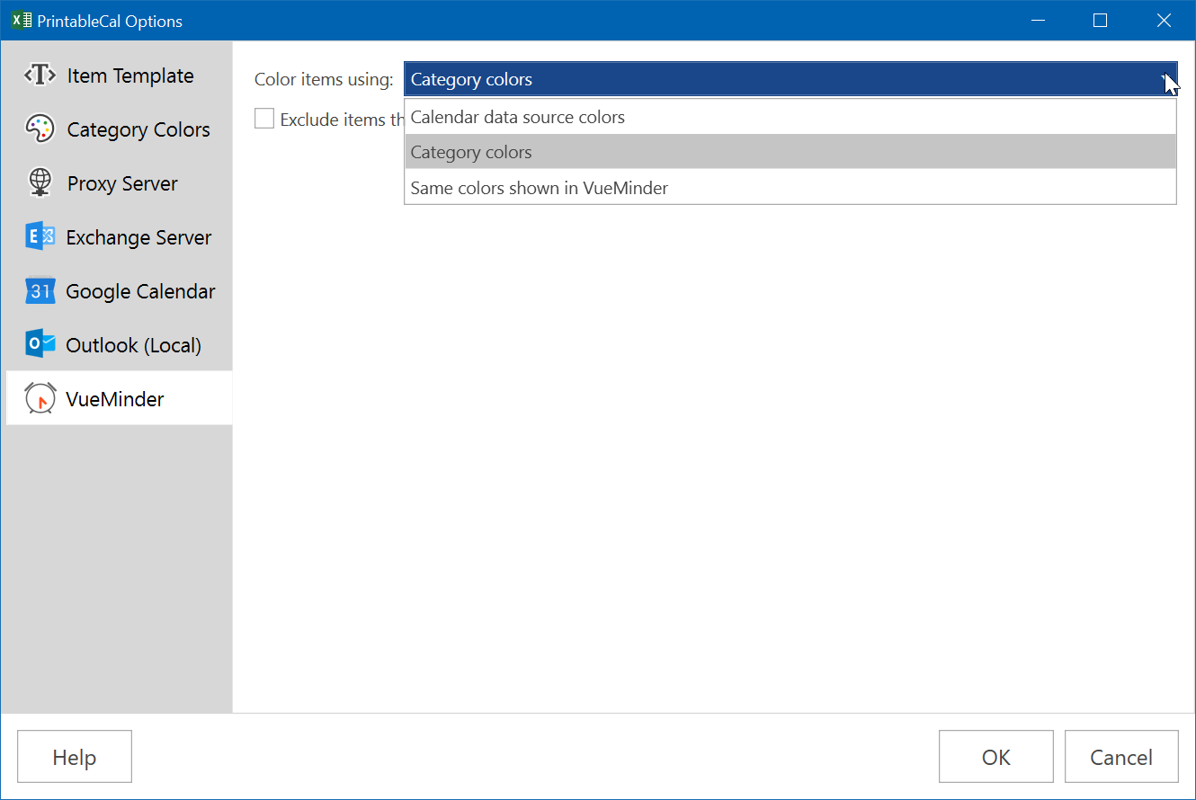The width and height of the screenshot is (1196, 800).
Task: Click the Exchange Server icon
Action: [x=40, y=237]
